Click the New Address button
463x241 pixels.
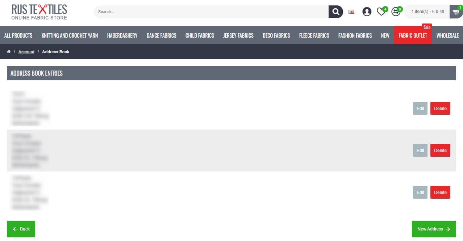[x=434, y=229]
